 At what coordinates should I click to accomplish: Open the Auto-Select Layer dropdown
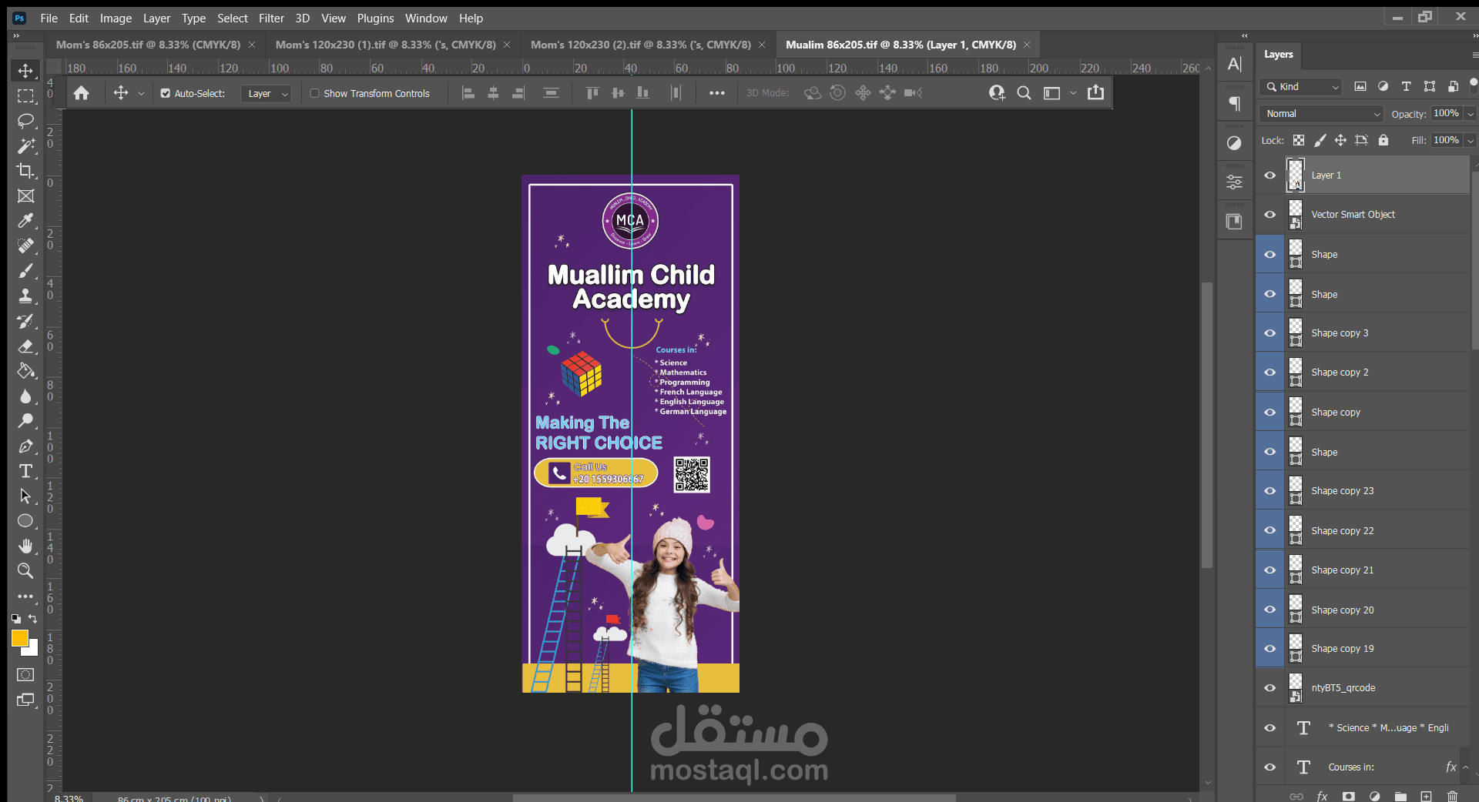[x=267, y=93]
